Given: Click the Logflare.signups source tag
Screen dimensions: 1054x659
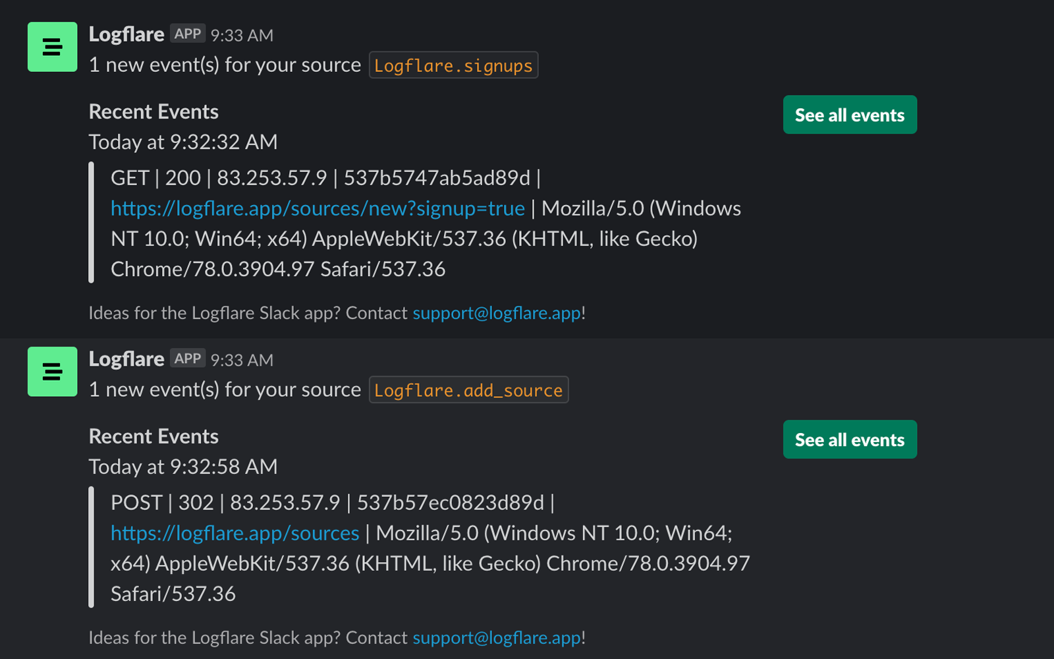Looking at the screenshot, I should [x=453, y=65].
